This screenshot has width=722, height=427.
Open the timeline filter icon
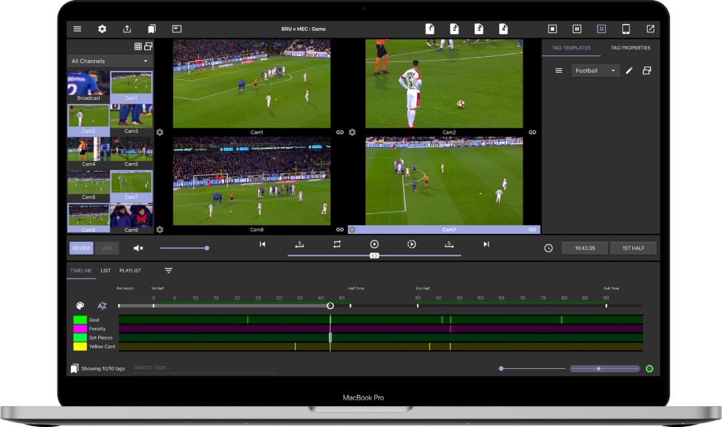click(x=168, y=271)
